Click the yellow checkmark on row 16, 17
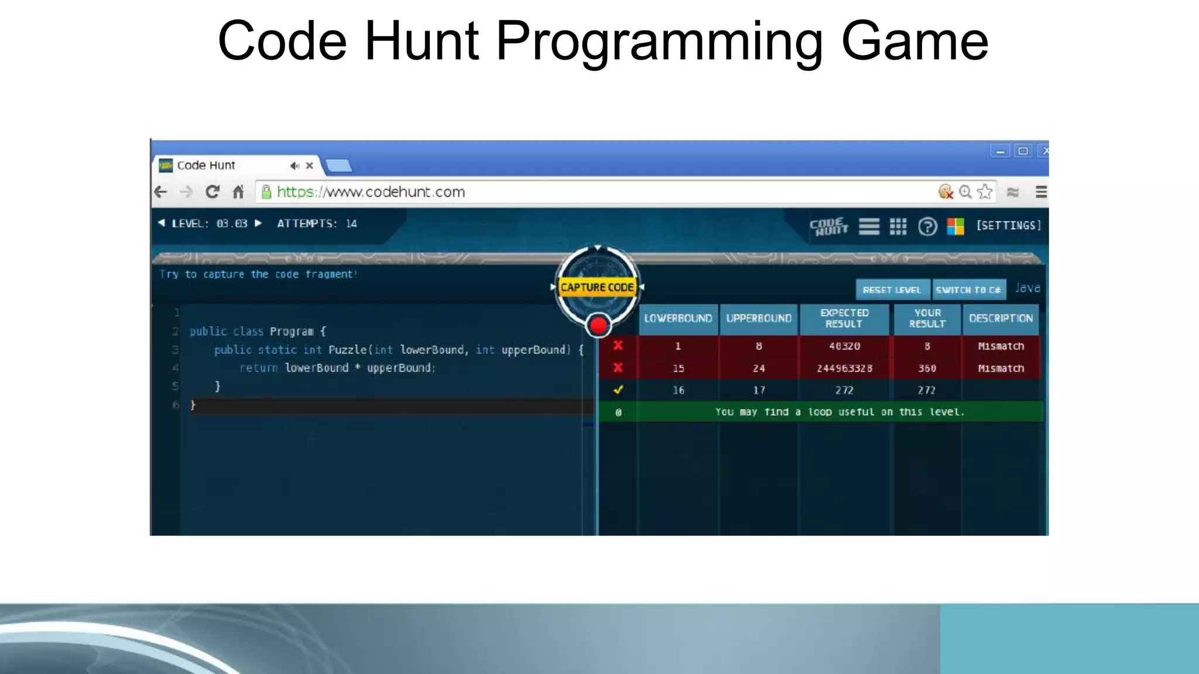This screenshot has height=674, width=1199. 618,390
